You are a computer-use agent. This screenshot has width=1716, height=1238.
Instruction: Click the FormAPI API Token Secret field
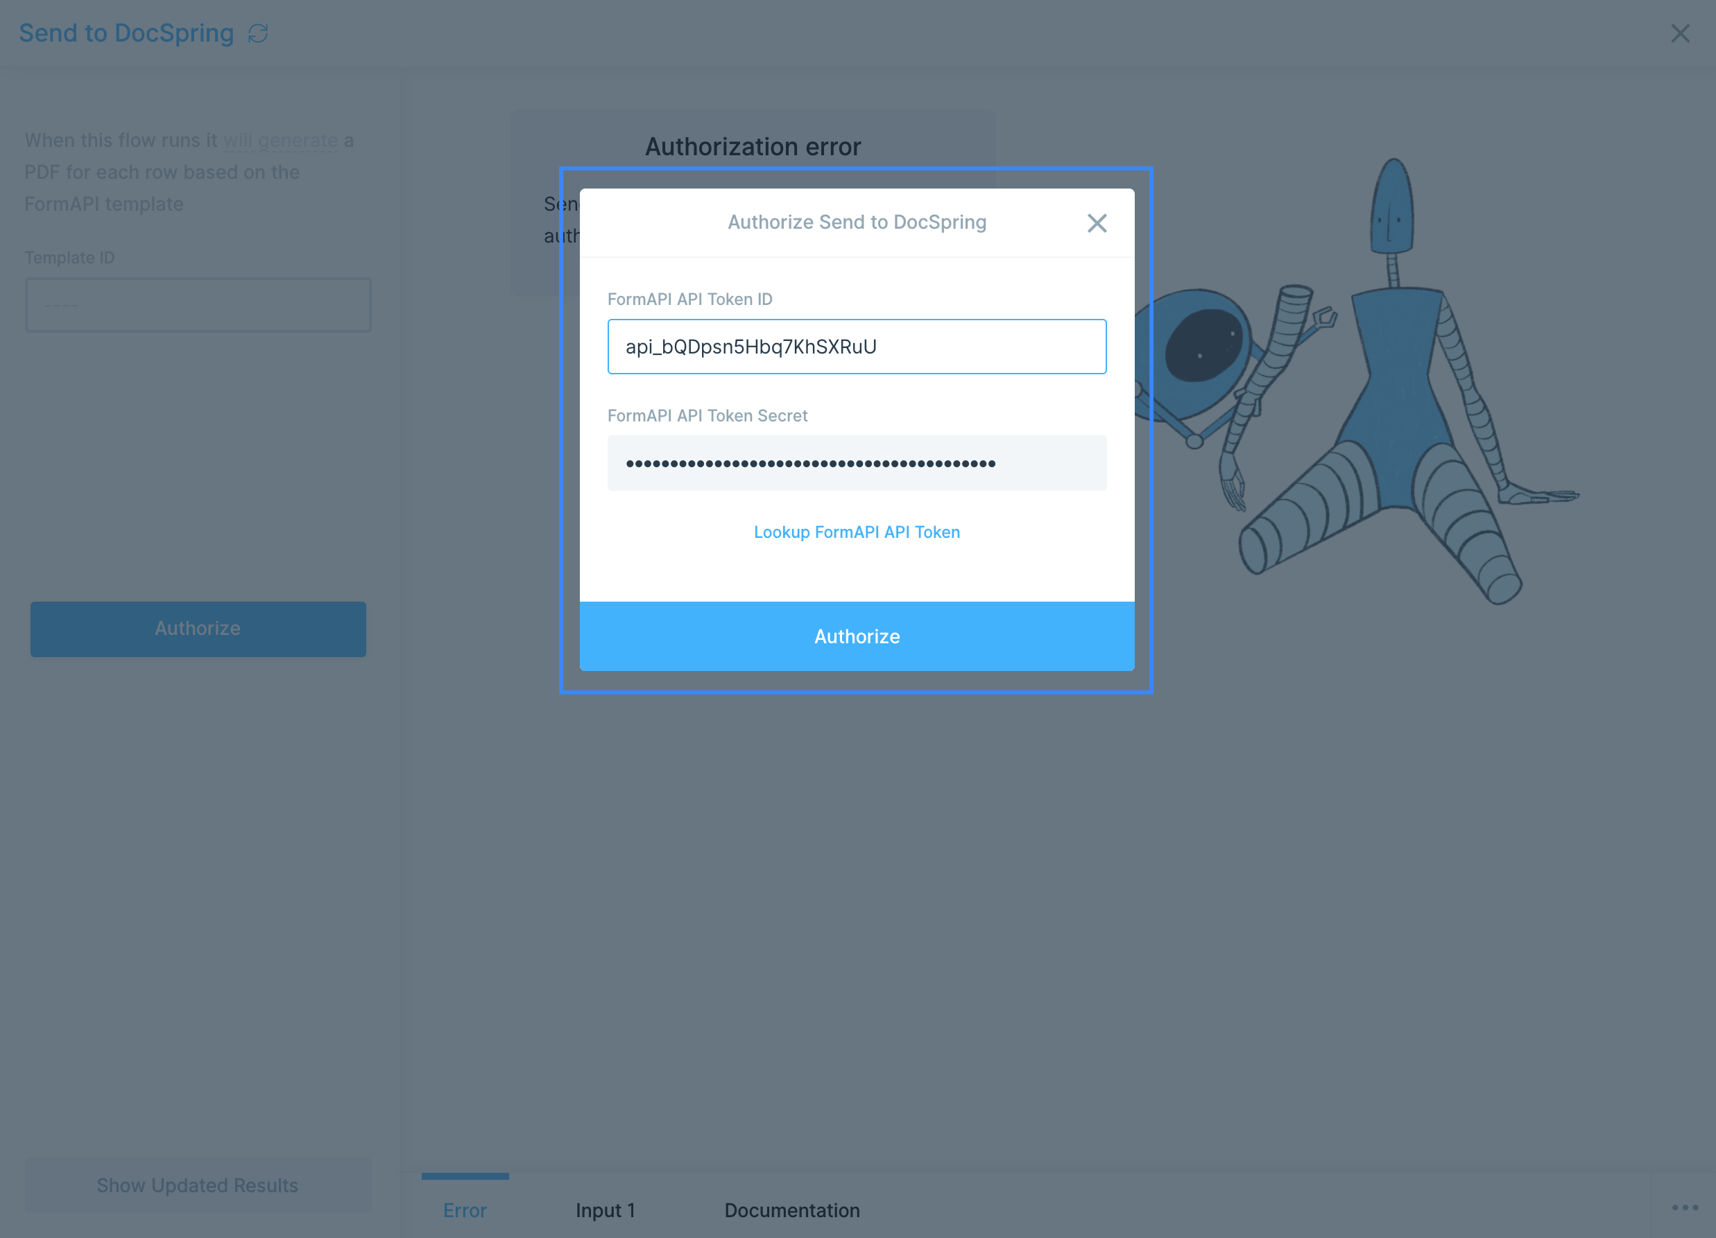(x=857, y=463)
